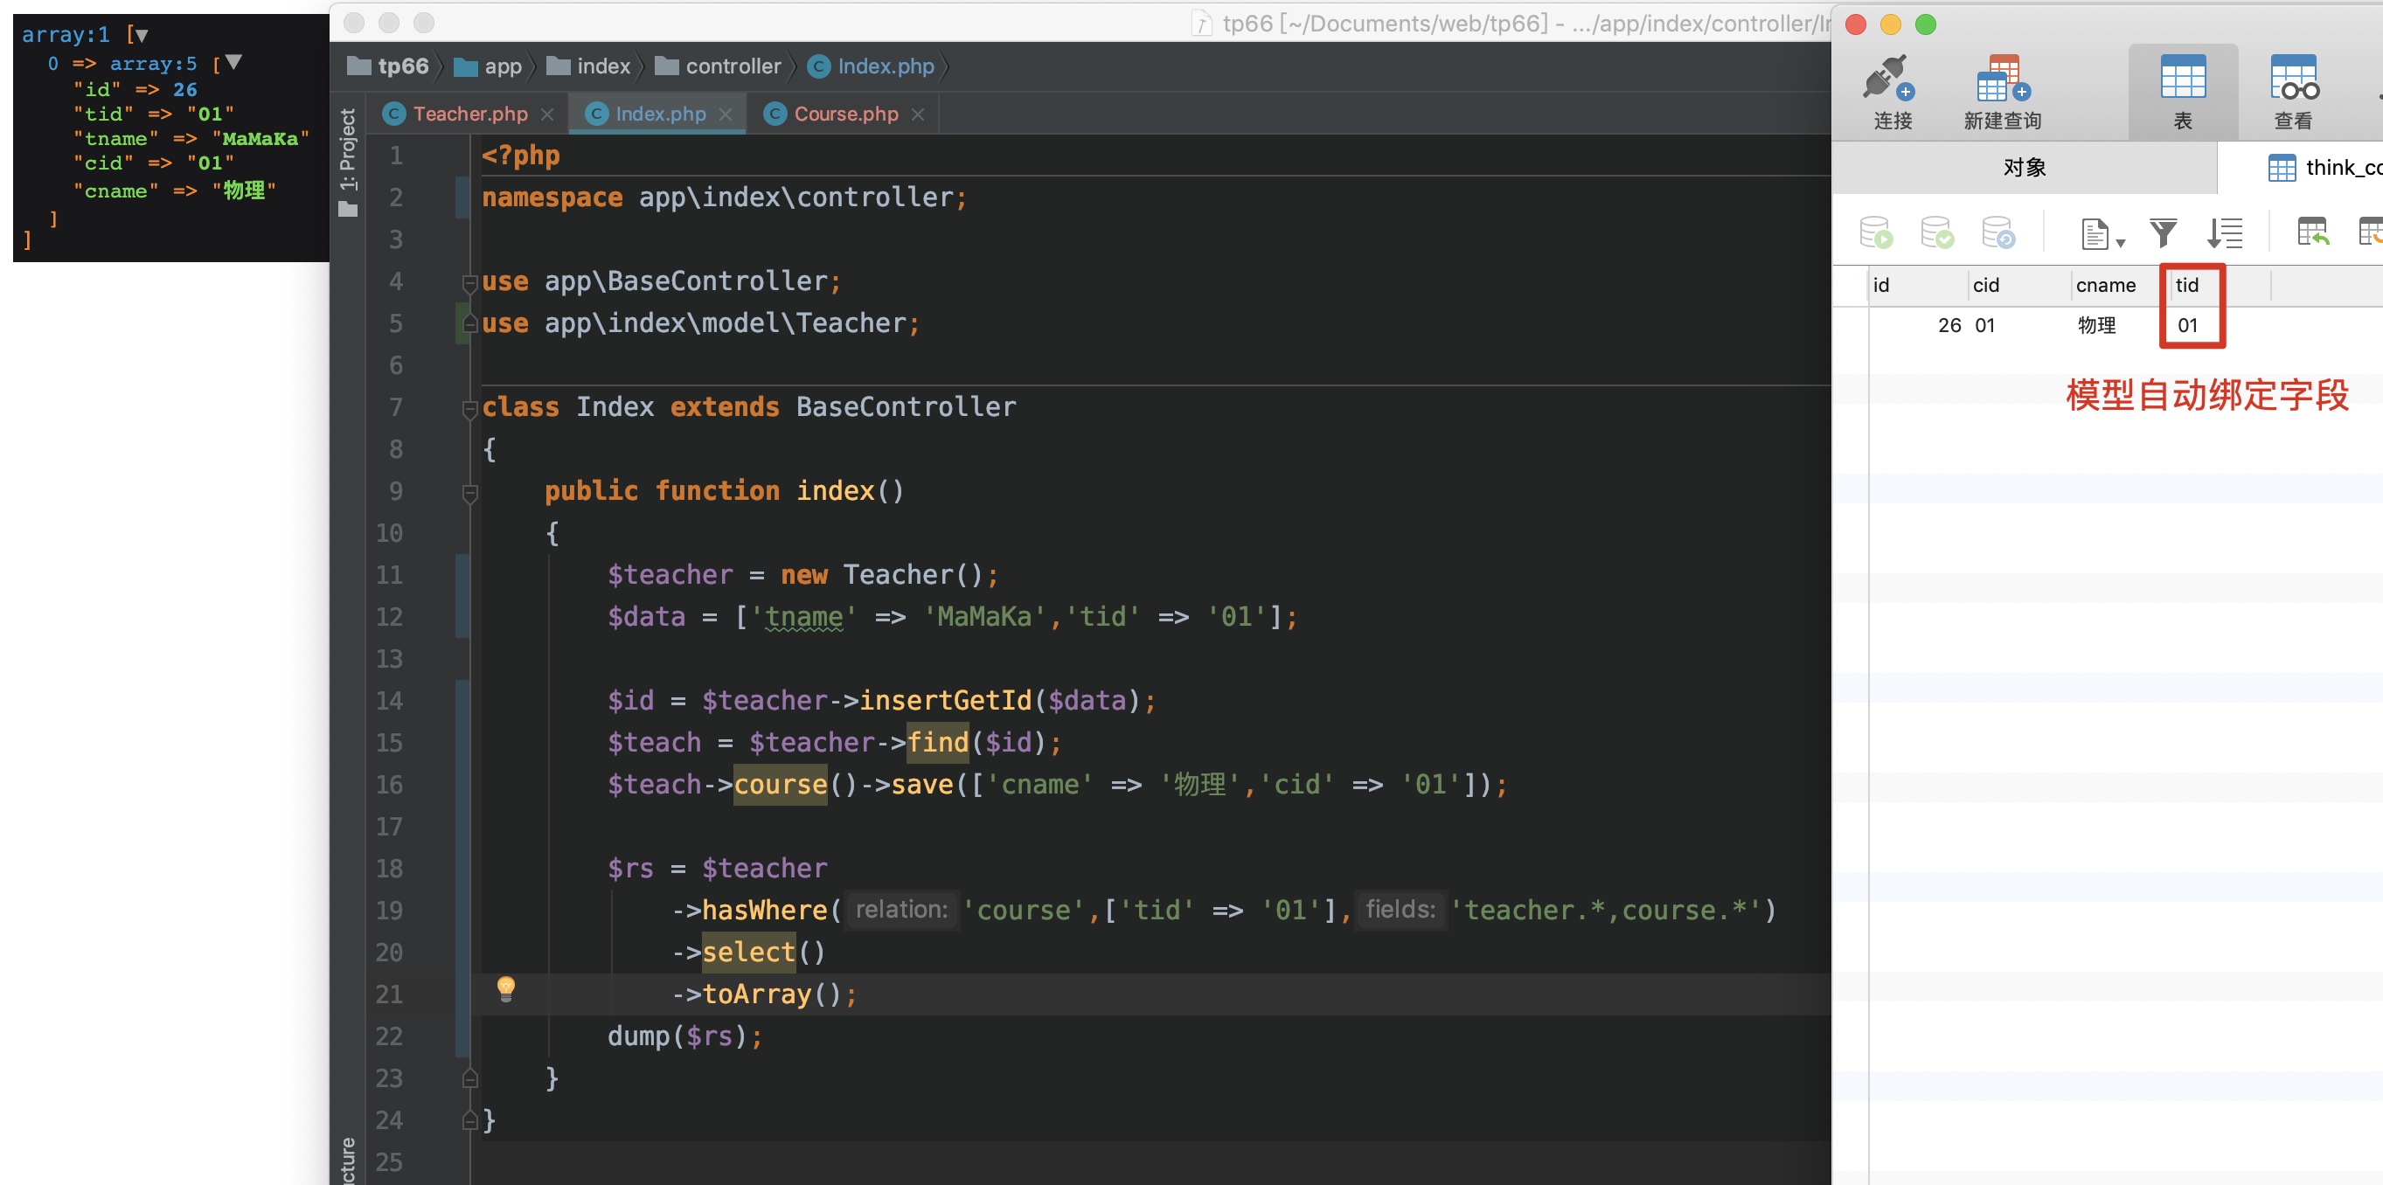Screen dimensions: 2383x1185
Task: Select the 表 (Table) toolbar button
Action: point(2182,92)
